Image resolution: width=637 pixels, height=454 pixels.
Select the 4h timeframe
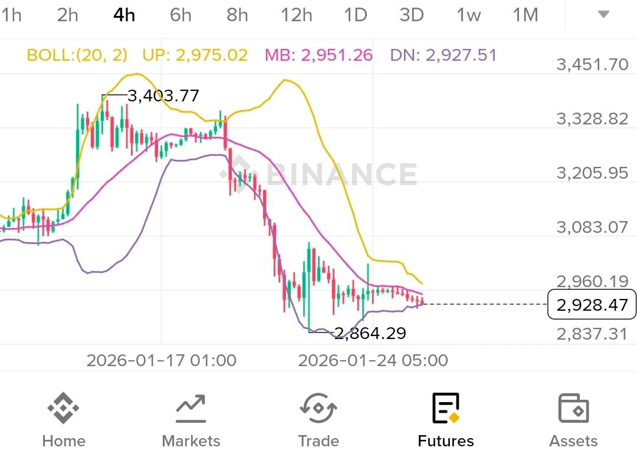click(x=124, y=15)
